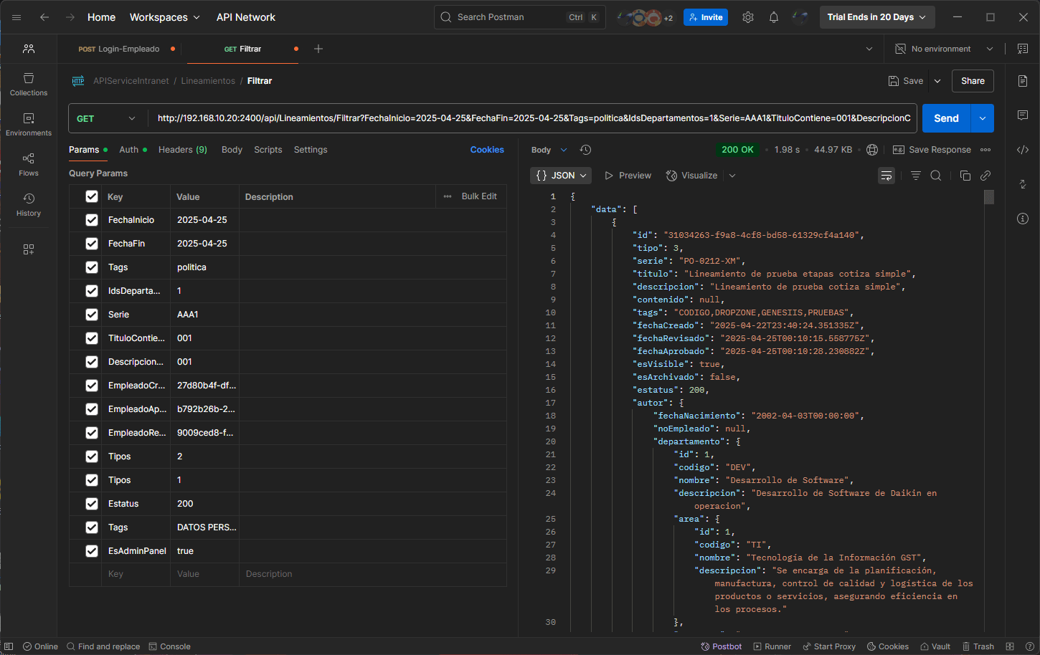
Task: Open the History sidebar panel
Action: [x=29, y=204]
